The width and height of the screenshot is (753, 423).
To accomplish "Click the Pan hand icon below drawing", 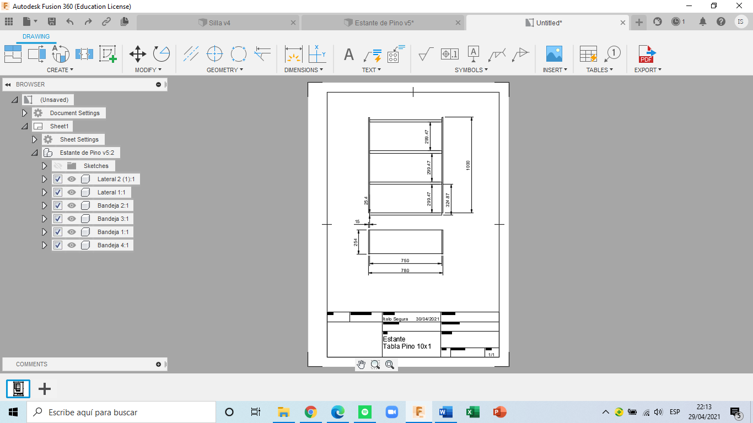I will [361, 365].
